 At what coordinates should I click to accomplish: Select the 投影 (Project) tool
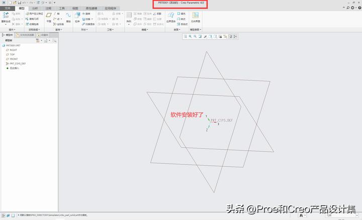pos(157,14)
